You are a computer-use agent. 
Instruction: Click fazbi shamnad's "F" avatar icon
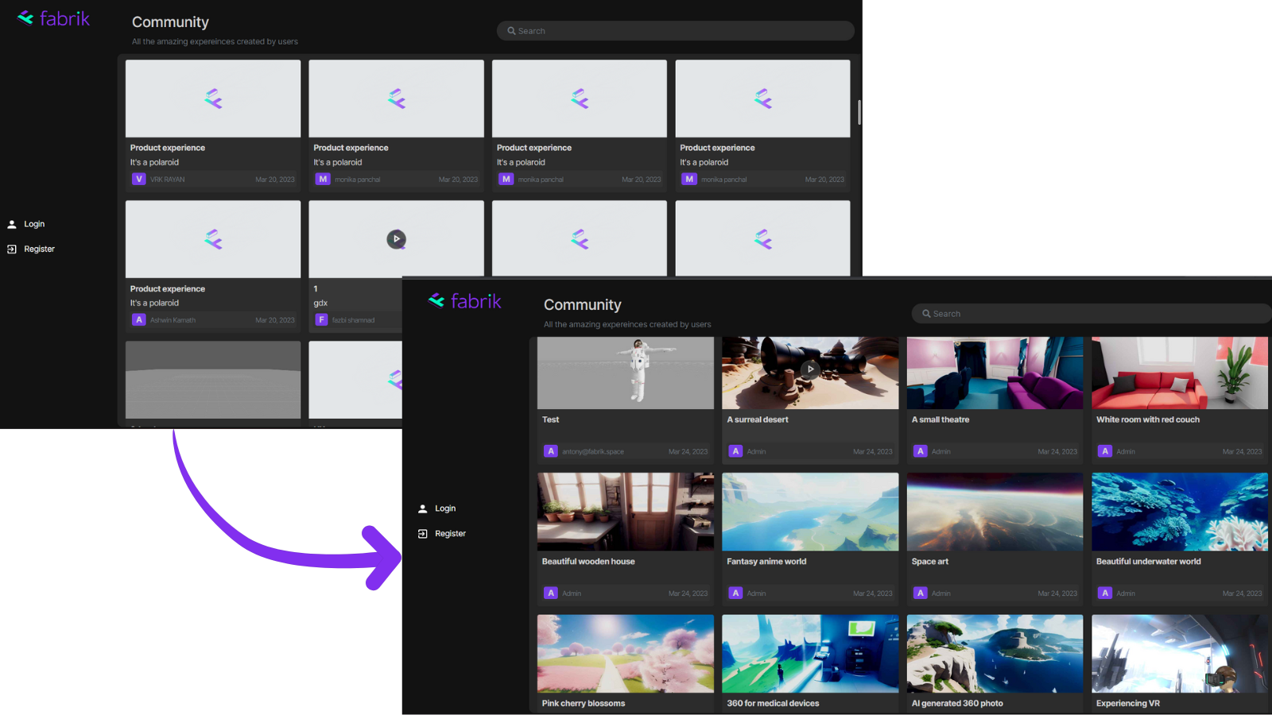[x=321, y=320]
